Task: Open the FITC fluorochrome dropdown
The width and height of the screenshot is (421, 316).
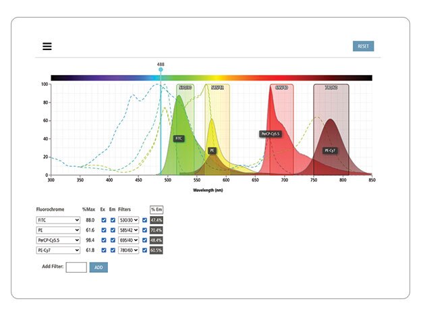Action: [x=58, y=220]
